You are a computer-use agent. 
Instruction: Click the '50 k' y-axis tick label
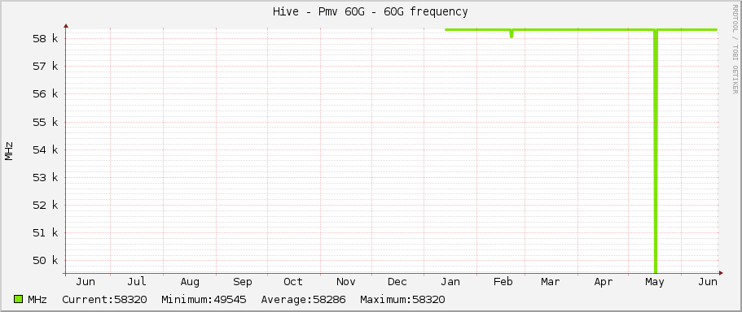click(x=46, y=261)
